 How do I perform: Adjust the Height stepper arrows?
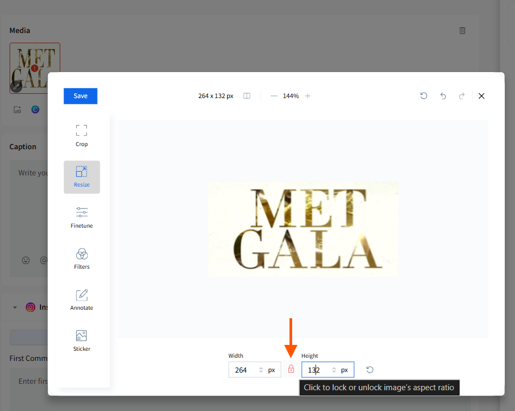tap(334, 370)
